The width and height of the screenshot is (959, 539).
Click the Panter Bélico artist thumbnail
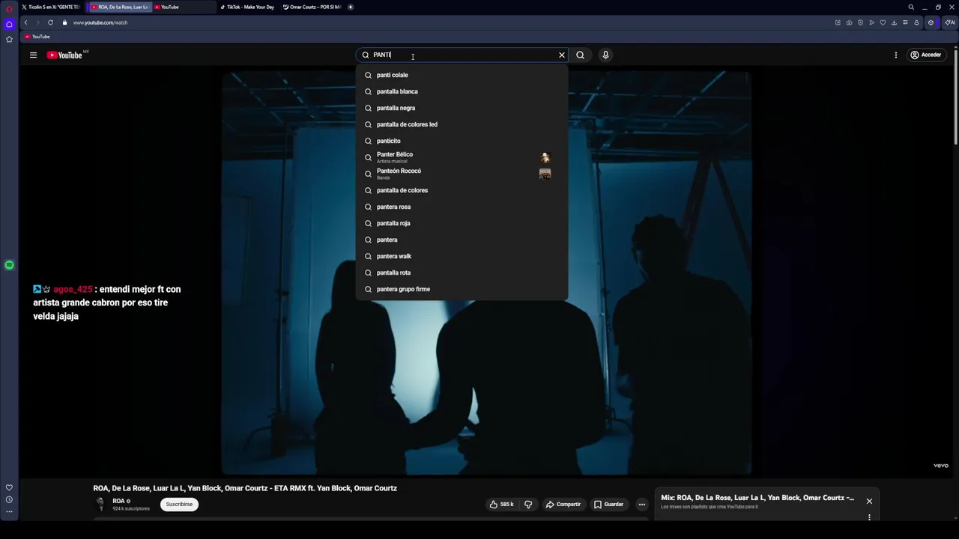(x=545, y=157)
